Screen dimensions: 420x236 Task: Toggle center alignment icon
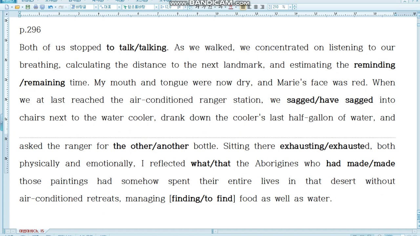tap(256, 7)
